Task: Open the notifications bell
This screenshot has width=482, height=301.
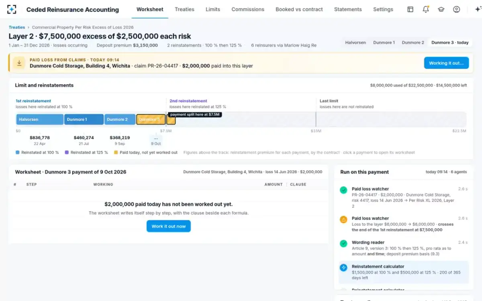Action: 426,9
